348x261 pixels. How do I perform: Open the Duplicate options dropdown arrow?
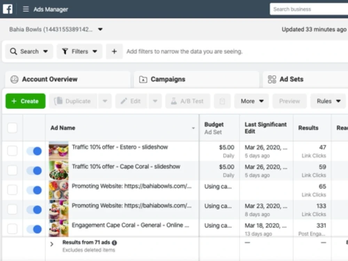click(x=105, y=101)
